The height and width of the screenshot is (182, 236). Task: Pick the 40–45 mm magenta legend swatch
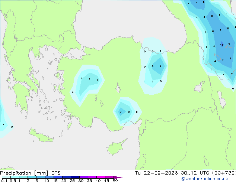pyautogui.click(x=101, y=177)
